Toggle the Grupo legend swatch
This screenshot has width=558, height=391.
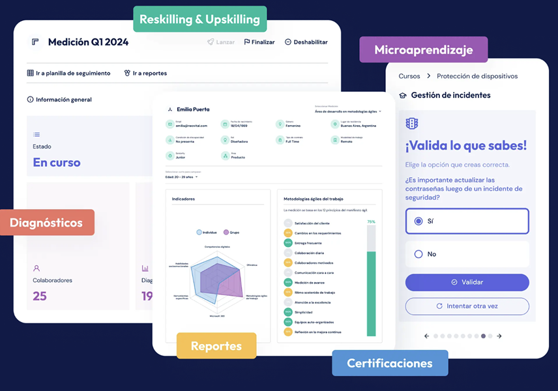(x=226, y=233)
